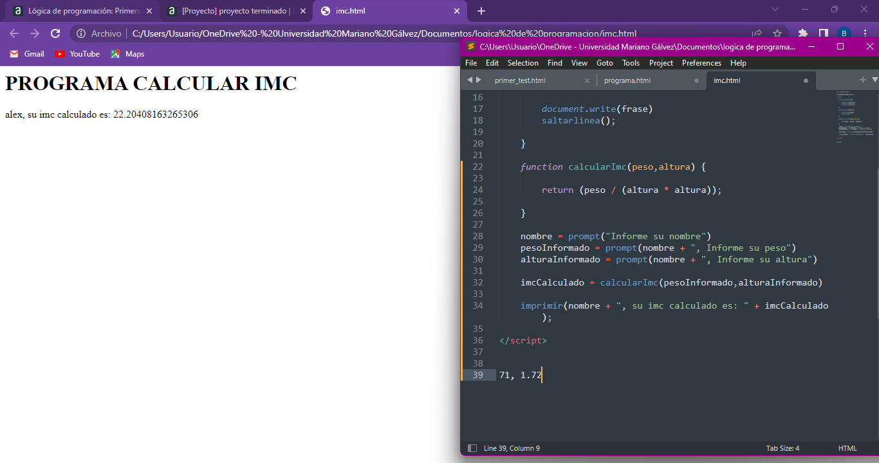Select imc.html tab in Sublime Text

[727, 80]
